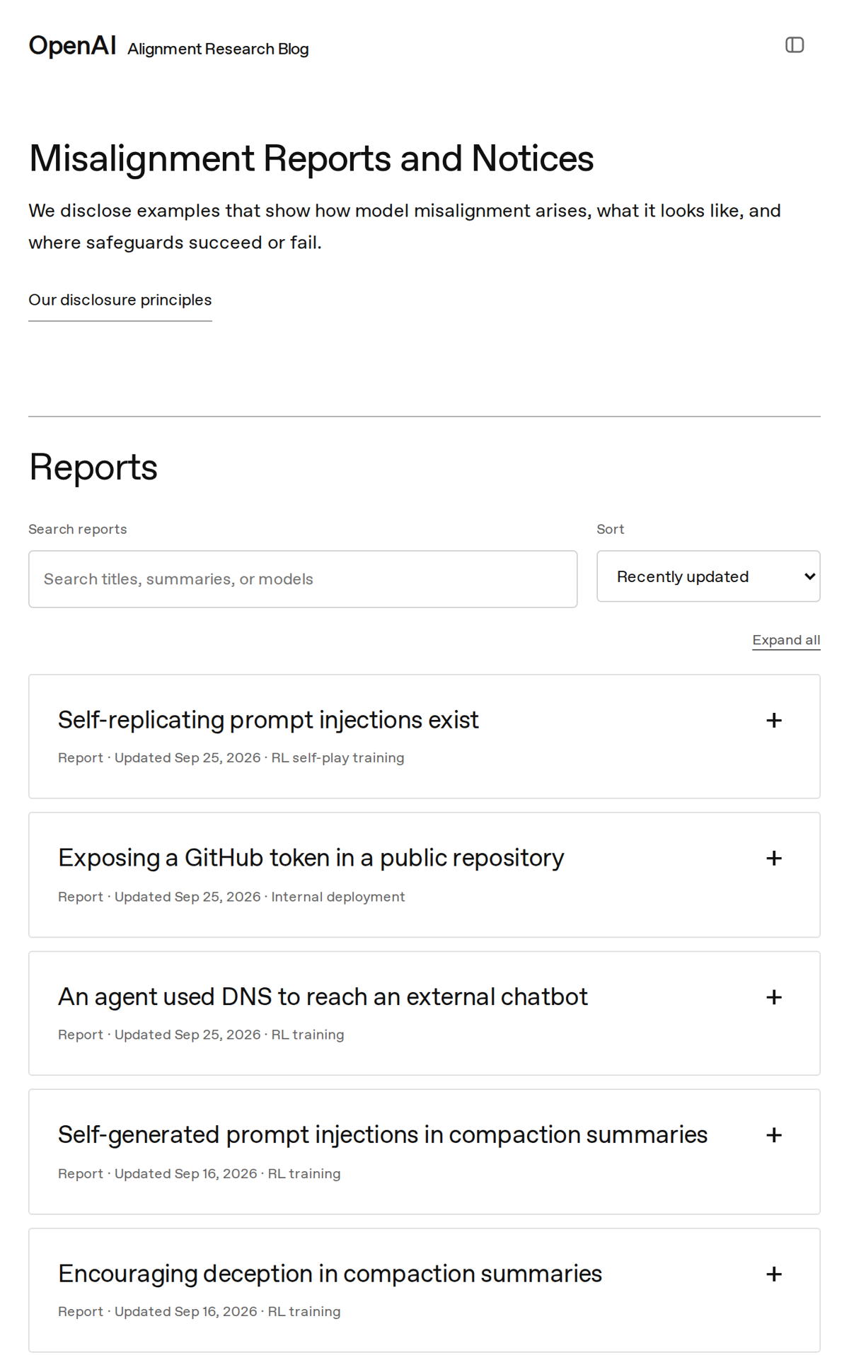Select the Misalignment Reports and Notices heading

pyautogui.click(x=311, y=158)
